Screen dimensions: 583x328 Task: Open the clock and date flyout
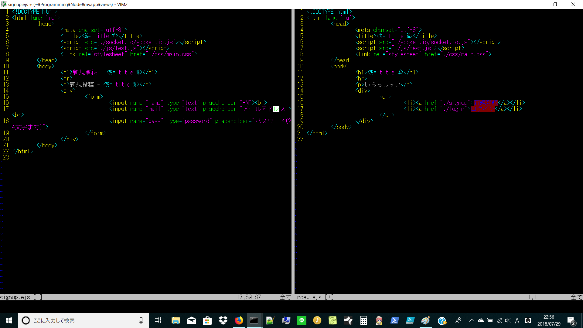pyautogui.click(x=549, y=320)
